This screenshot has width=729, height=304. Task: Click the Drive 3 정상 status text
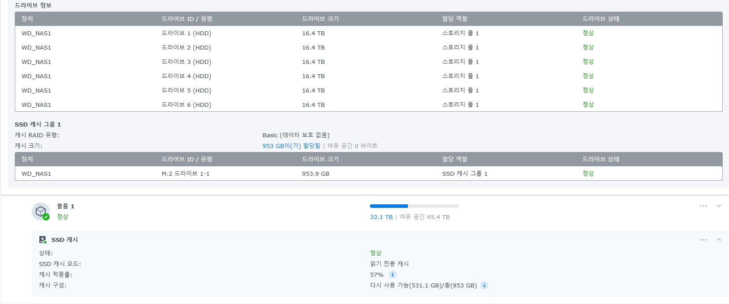(x=588, y=62)
